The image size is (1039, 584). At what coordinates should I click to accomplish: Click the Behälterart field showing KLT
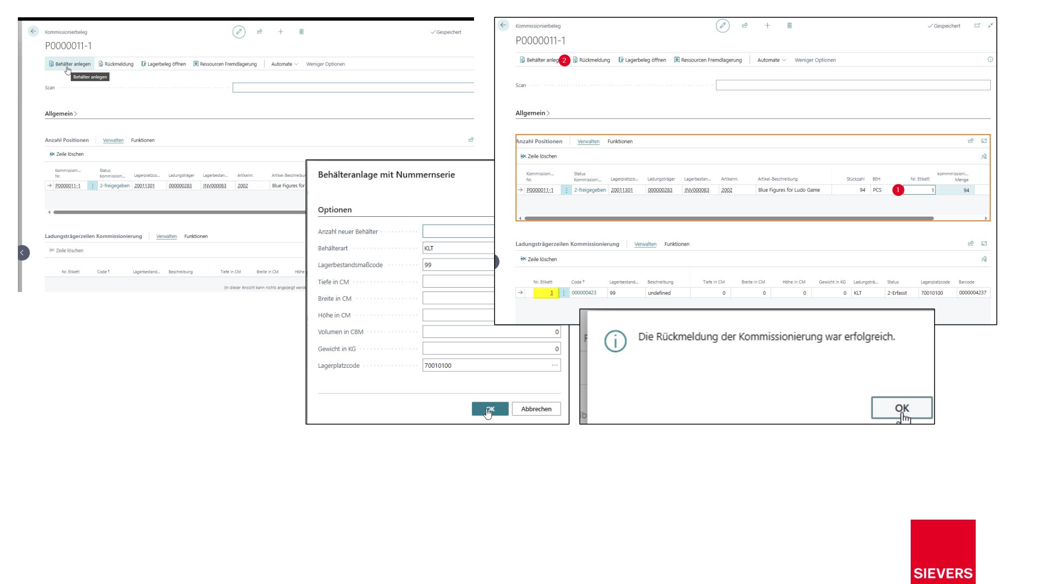click(458, 248)
